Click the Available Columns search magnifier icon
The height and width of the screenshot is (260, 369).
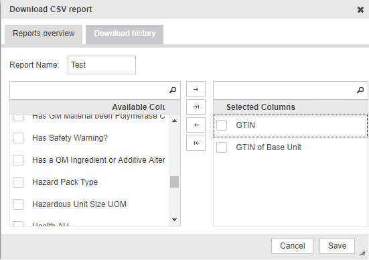point(173,90)
